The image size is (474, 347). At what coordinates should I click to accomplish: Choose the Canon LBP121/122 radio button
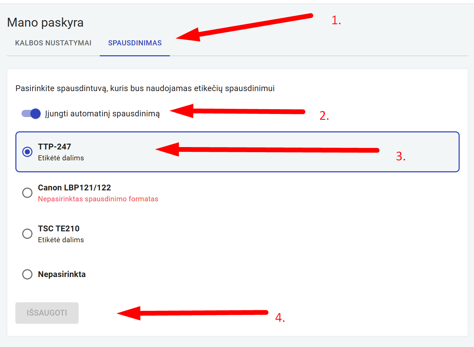point(27,193)
